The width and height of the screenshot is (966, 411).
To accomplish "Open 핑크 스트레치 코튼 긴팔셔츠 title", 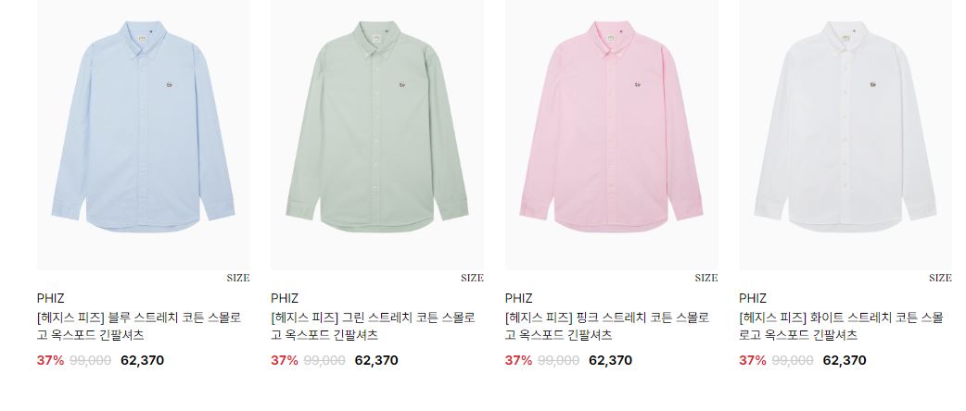I will pos(607,327).
